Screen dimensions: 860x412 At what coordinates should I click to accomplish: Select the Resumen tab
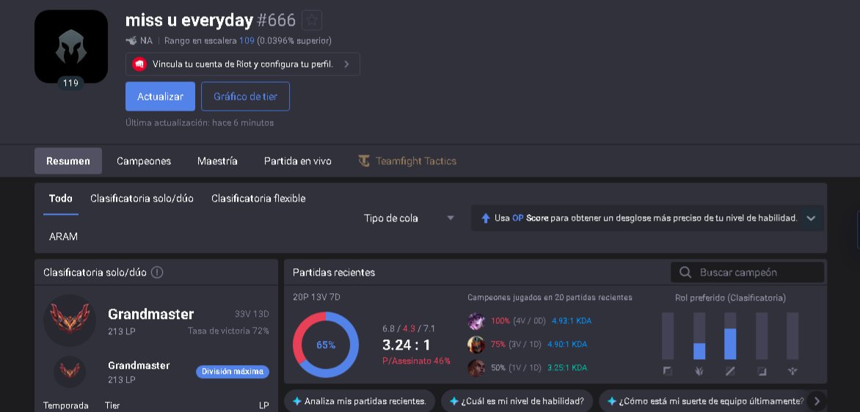[x=68, y=161]
